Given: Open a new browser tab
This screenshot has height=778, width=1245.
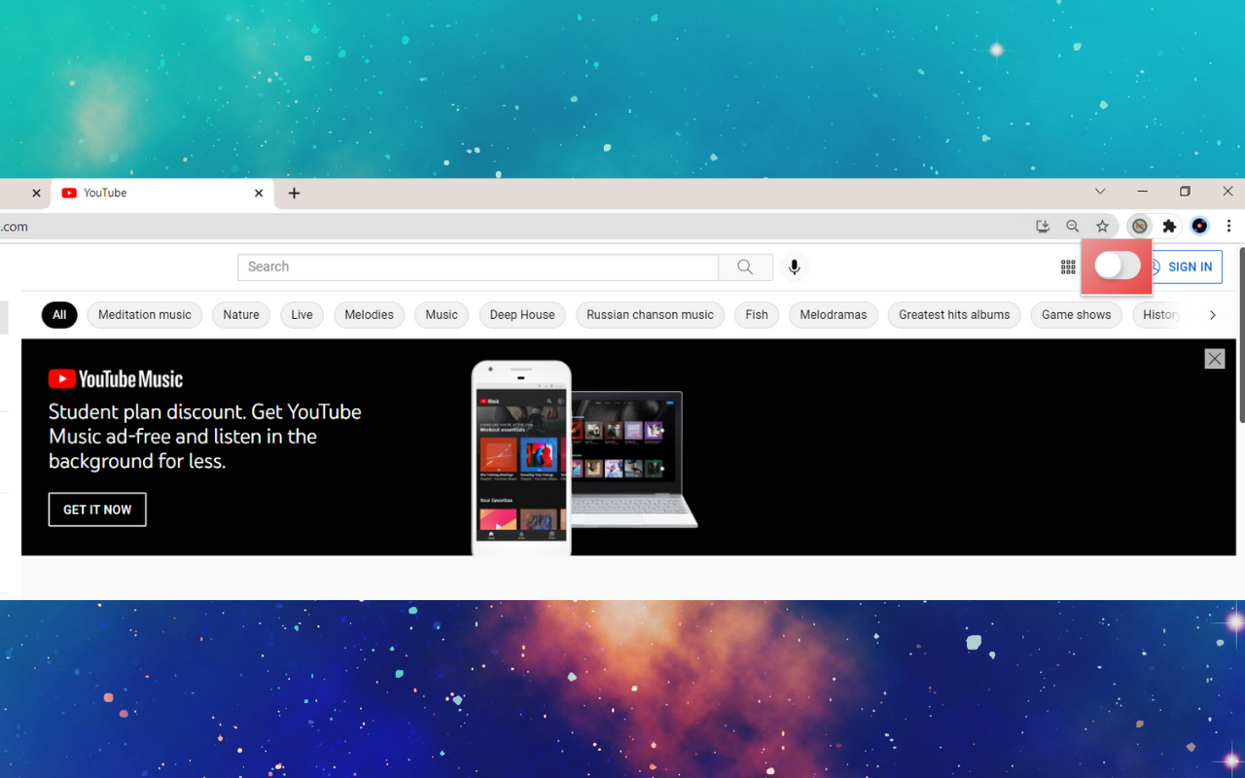Looking at the screenshot, I should point(294,194).
